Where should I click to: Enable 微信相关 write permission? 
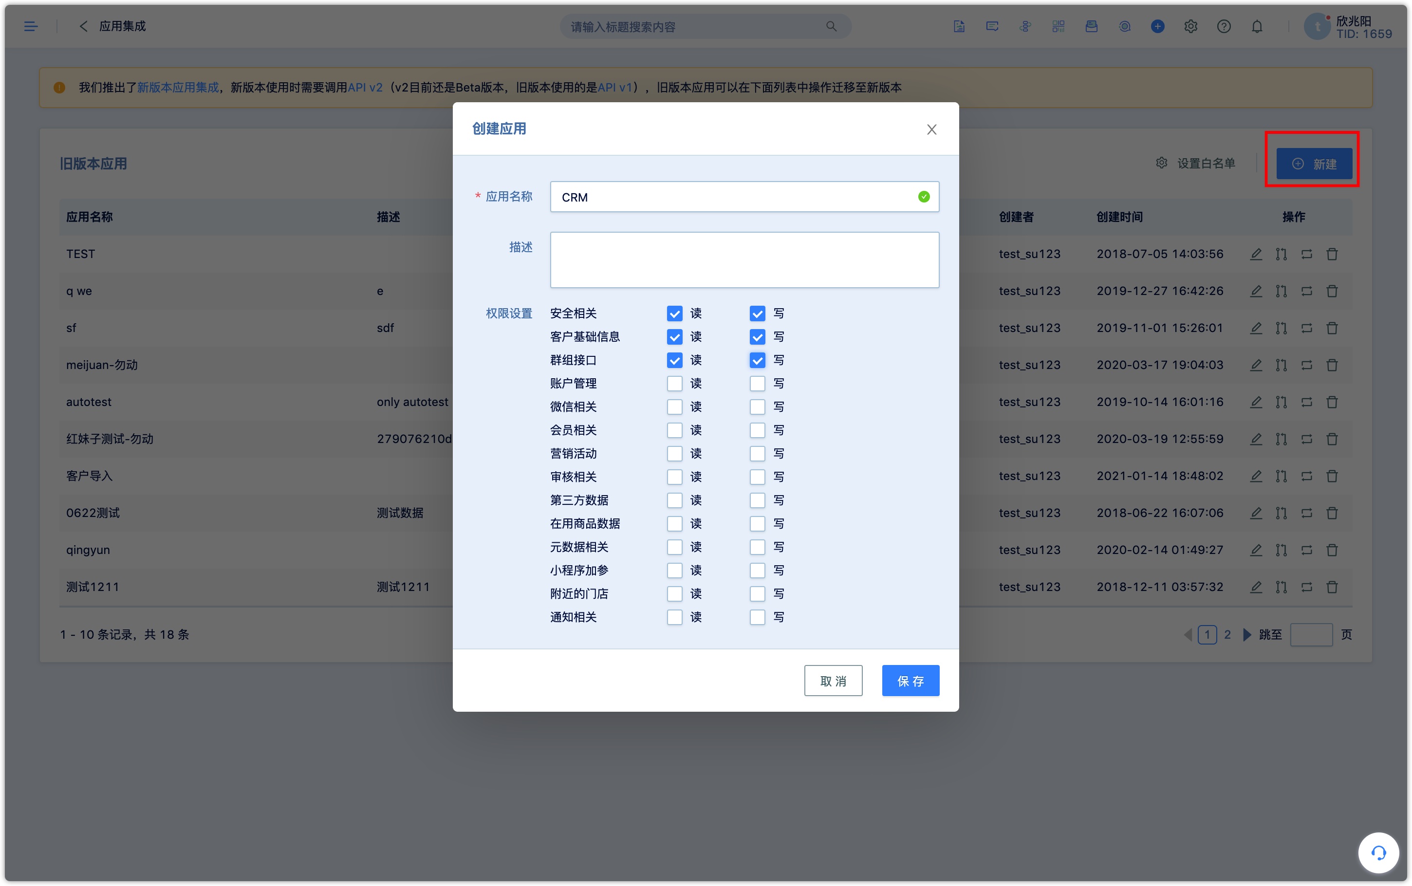click(x=757, y=406)
